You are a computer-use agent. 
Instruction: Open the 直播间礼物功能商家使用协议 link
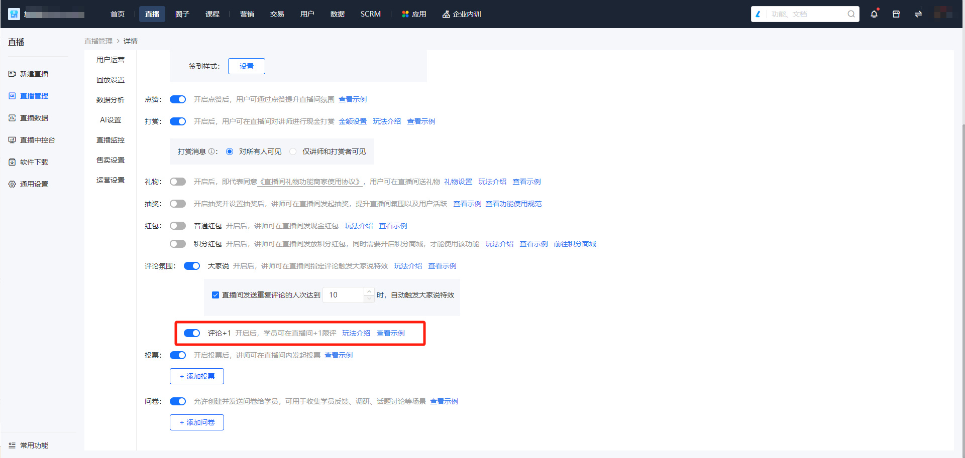[x=310, y=182]
